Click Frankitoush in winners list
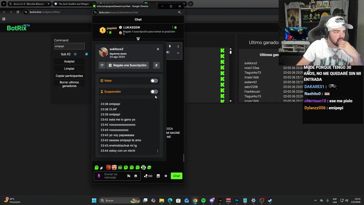 [x=252, y=92]
